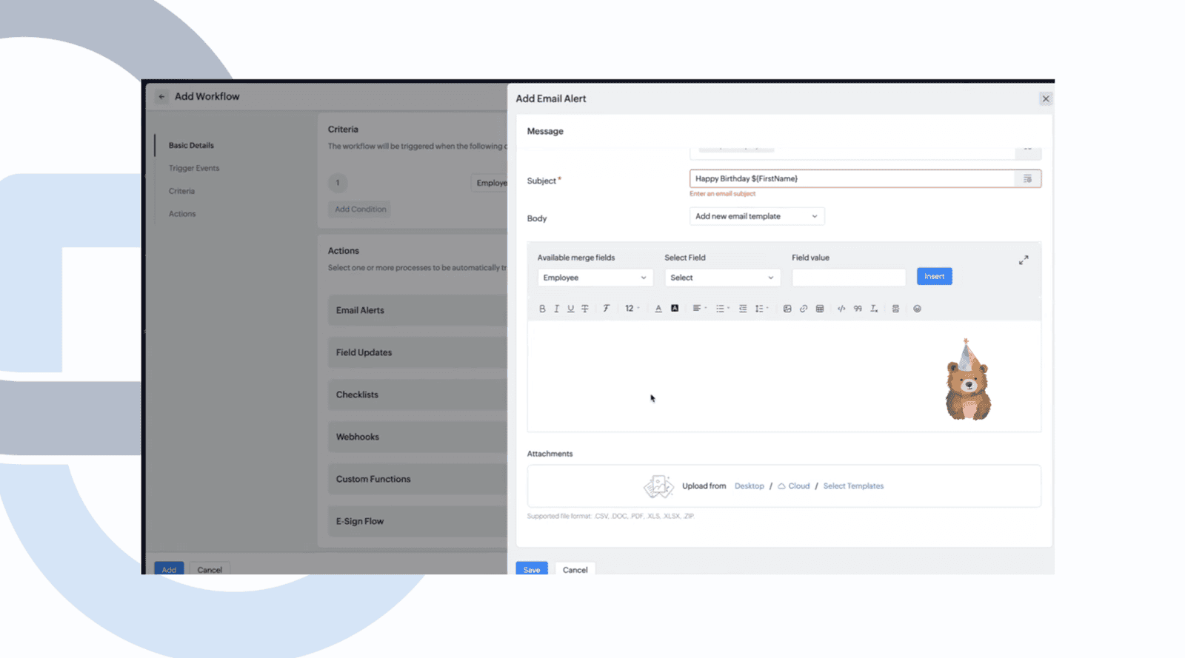The image size is (1185, 658).
Task: Go to Trigger Events section
Action: click(194, 168)
